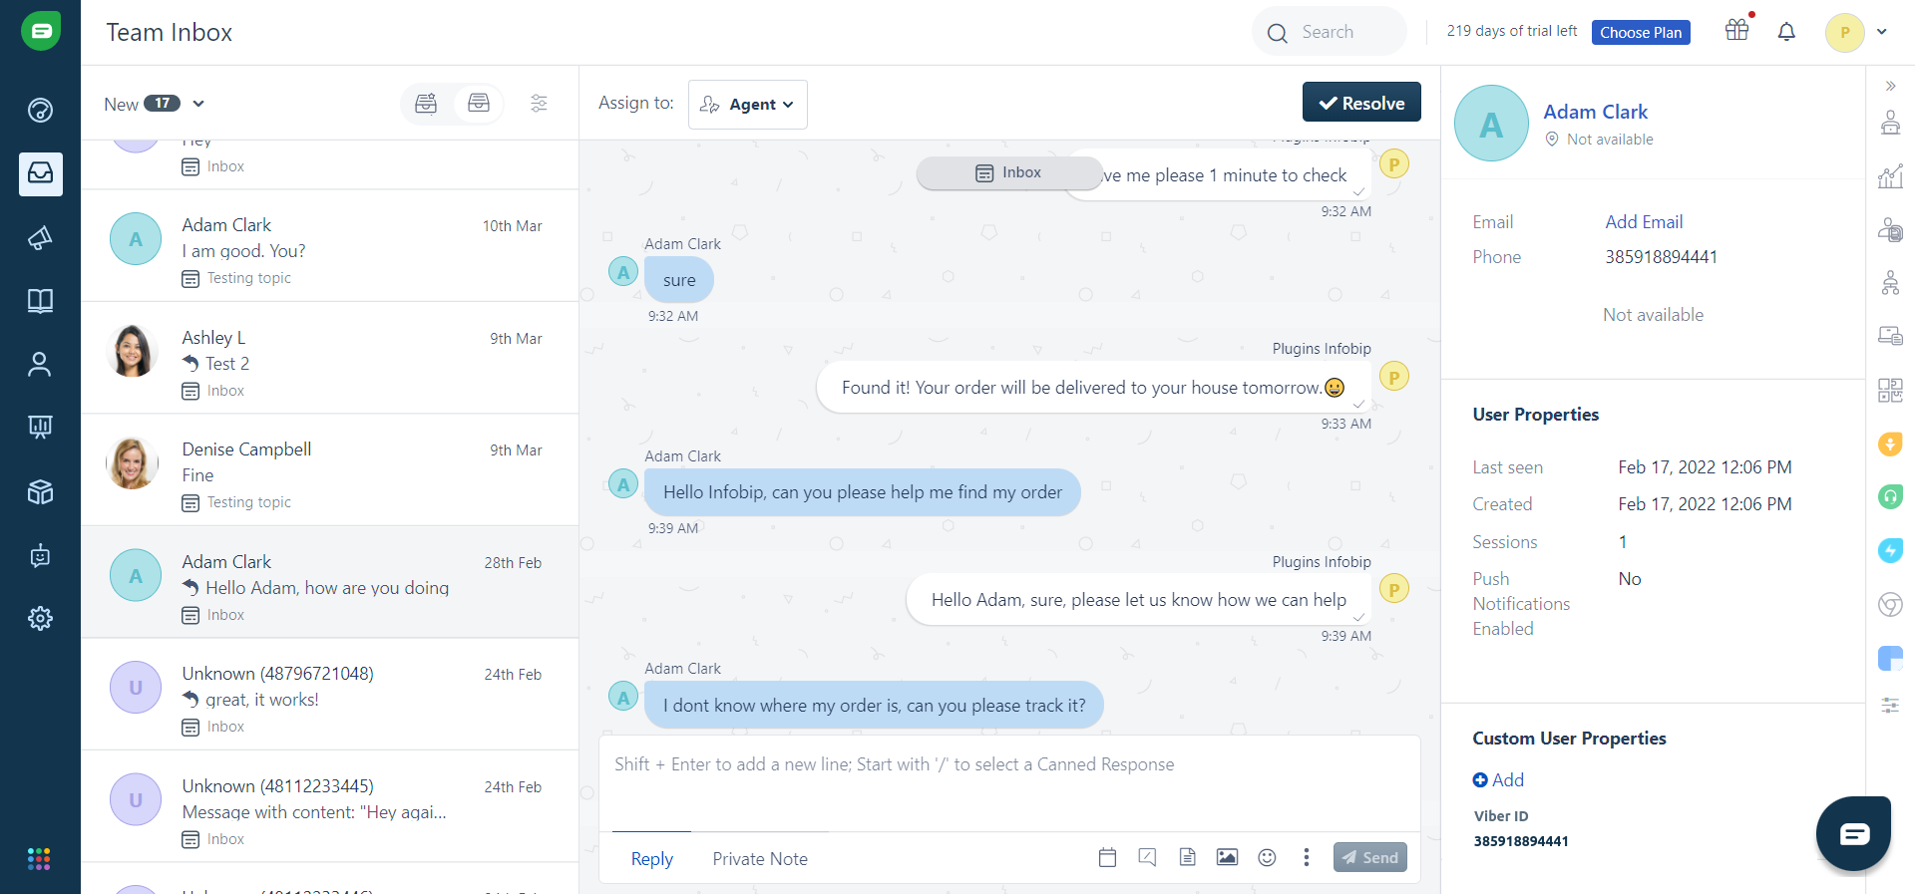
Task: Open Adam Clark conversation from 10th Mar
Action: (330, 246)
